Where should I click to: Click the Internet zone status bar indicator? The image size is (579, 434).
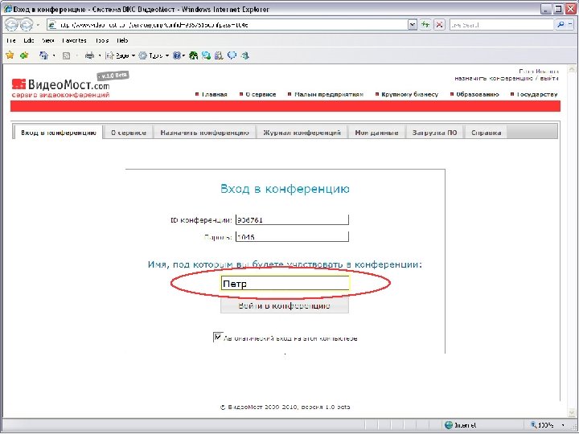(461, 425)
